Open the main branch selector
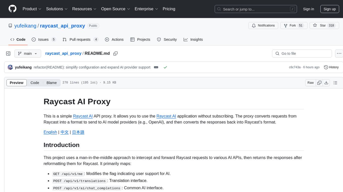The height and width of the screenshot is (192, 343). [x=27, y=54]
